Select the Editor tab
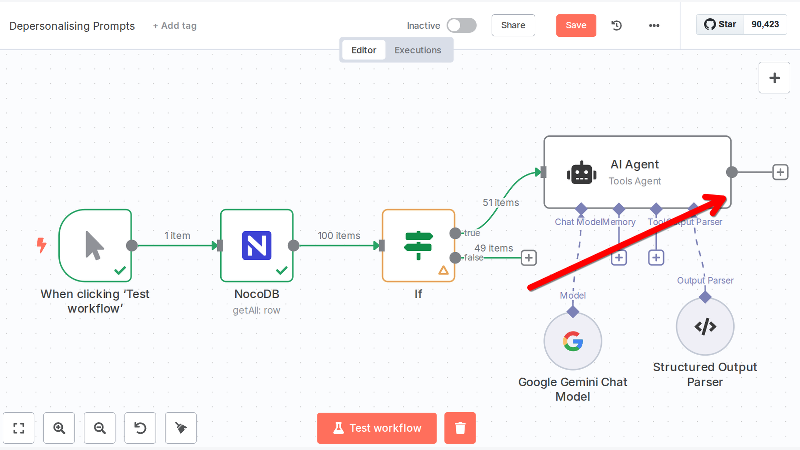This screenshot has width=800, height=450. [363, 50]
